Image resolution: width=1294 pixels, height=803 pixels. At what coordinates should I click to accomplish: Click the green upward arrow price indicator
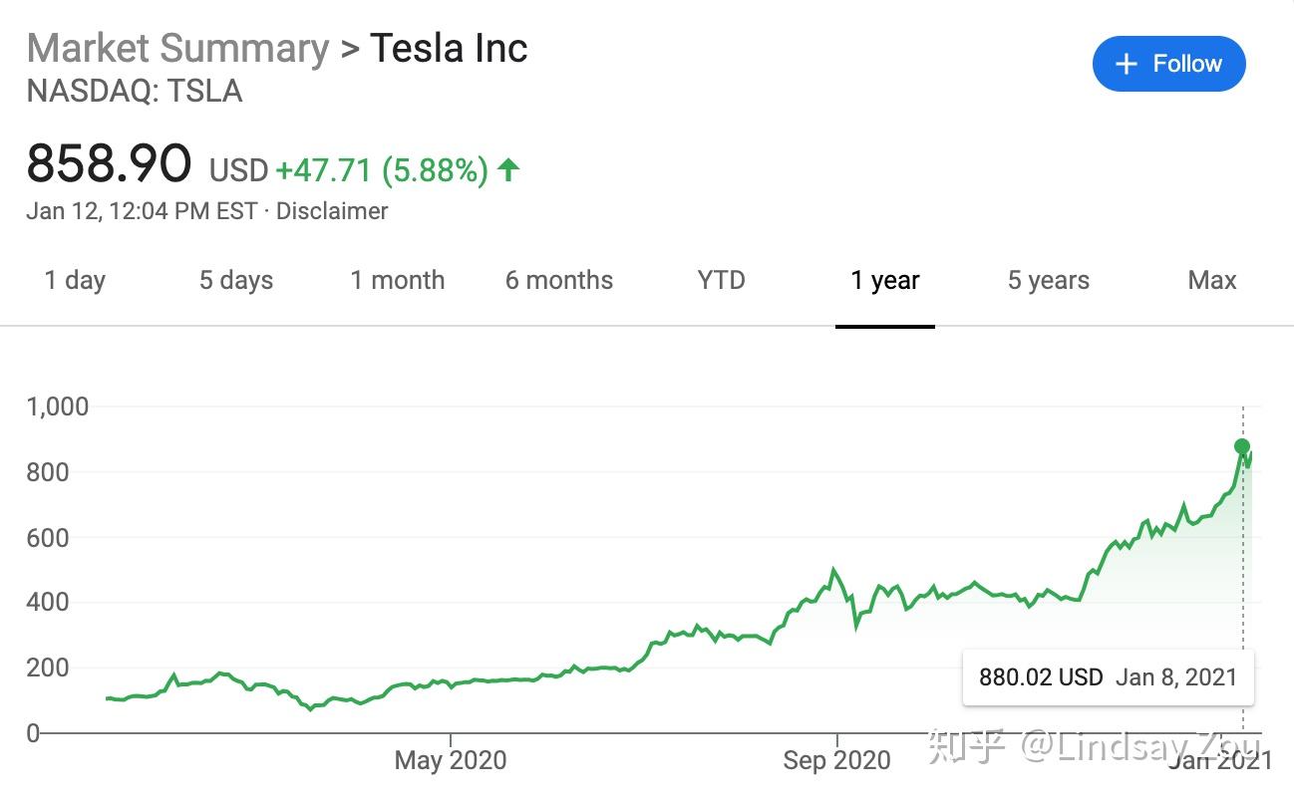(x=507, y=169)
